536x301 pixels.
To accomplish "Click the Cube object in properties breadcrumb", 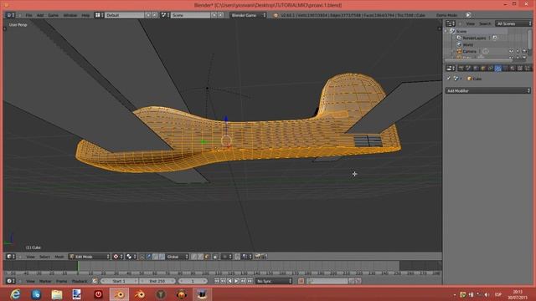I will (474, 79).
